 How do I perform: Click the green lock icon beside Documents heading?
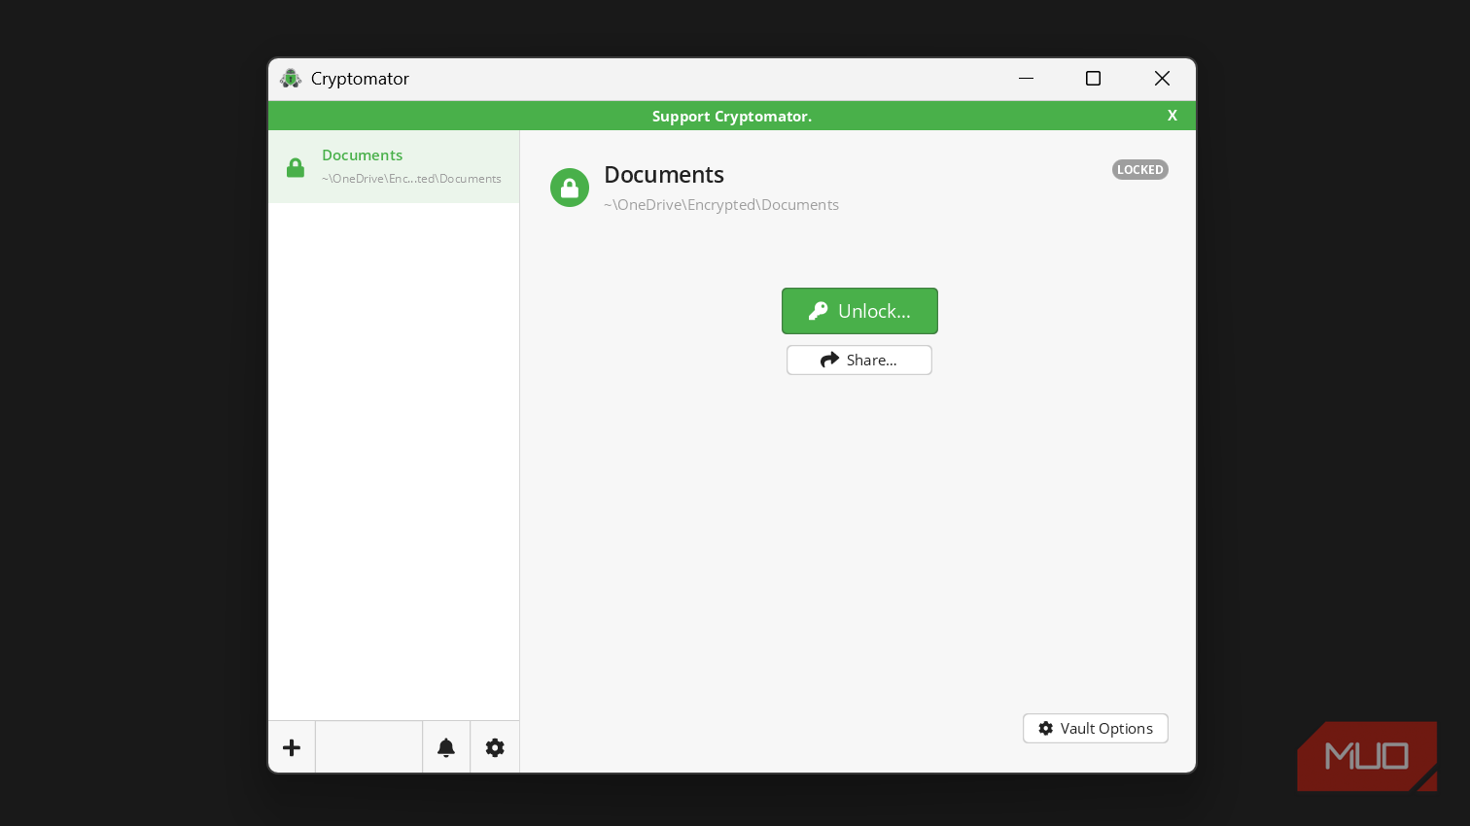[x=570, y=188]
